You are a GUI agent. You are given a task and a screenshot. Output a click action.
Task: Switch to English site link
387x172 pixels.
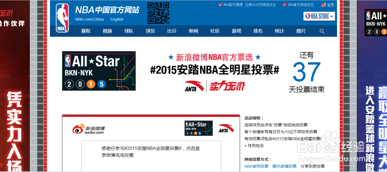117,19
